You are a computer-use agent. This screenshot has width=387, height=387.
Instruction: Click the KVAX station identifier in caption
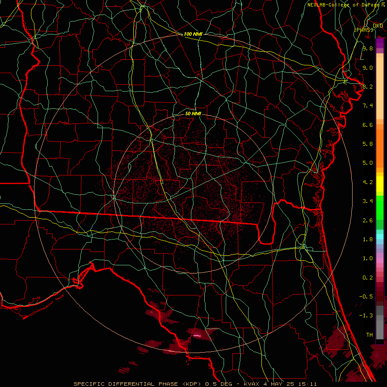coord(252,384)
